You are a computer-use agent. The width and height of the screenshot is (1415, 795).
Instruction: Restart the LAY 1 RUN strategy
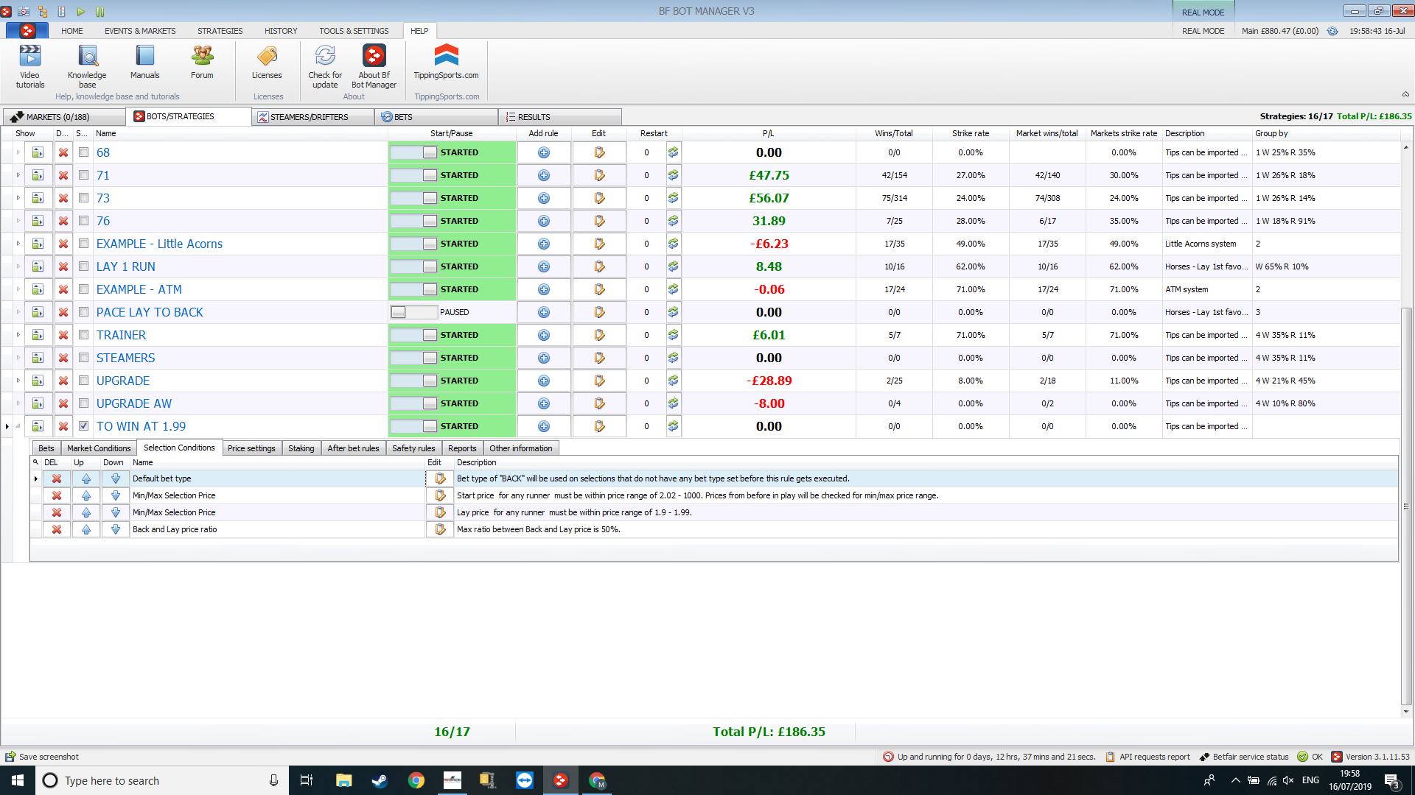[x=673, y=266]
